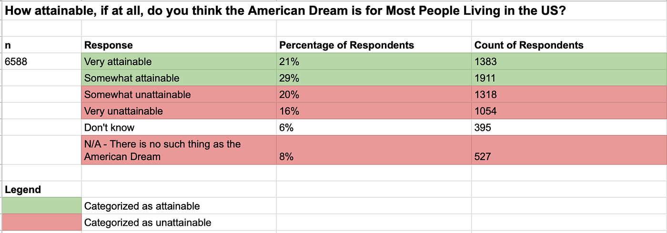Screen dimensions: 667x233
Task: Click the 'Legend' label cell
Action: 42,190
